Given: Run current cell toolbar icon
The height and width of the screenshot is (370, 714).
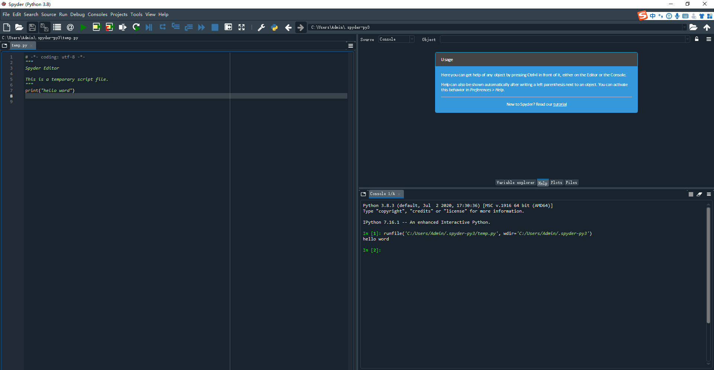Looking at the screenshot, I should click(x=96, y=27).
